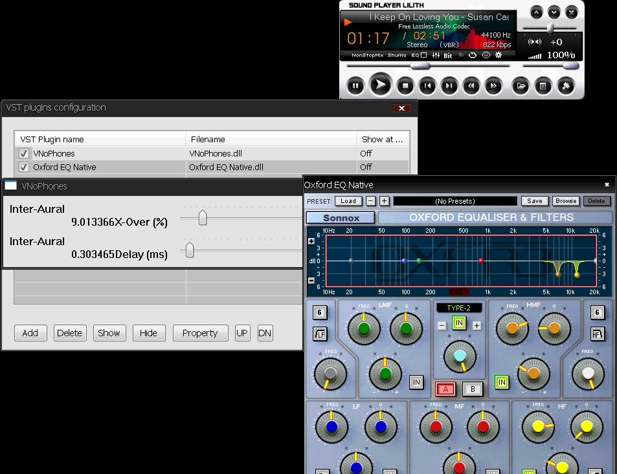Screen dimensions: 617x474
Task: Click the repeat loop icon in Lilith display
Action: pos(473,56)
